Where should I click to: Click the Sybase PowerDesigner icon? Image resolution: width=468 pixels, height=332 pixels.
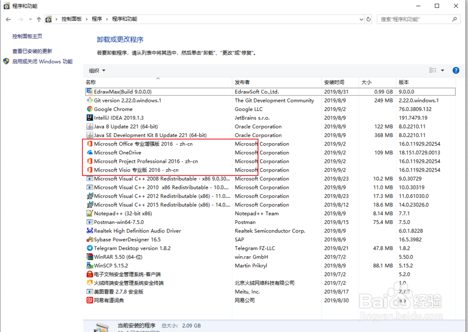coord(89,239)
